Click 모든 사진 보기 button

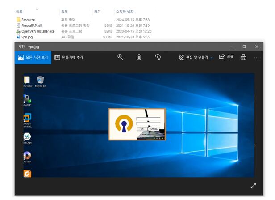(33, 57)
